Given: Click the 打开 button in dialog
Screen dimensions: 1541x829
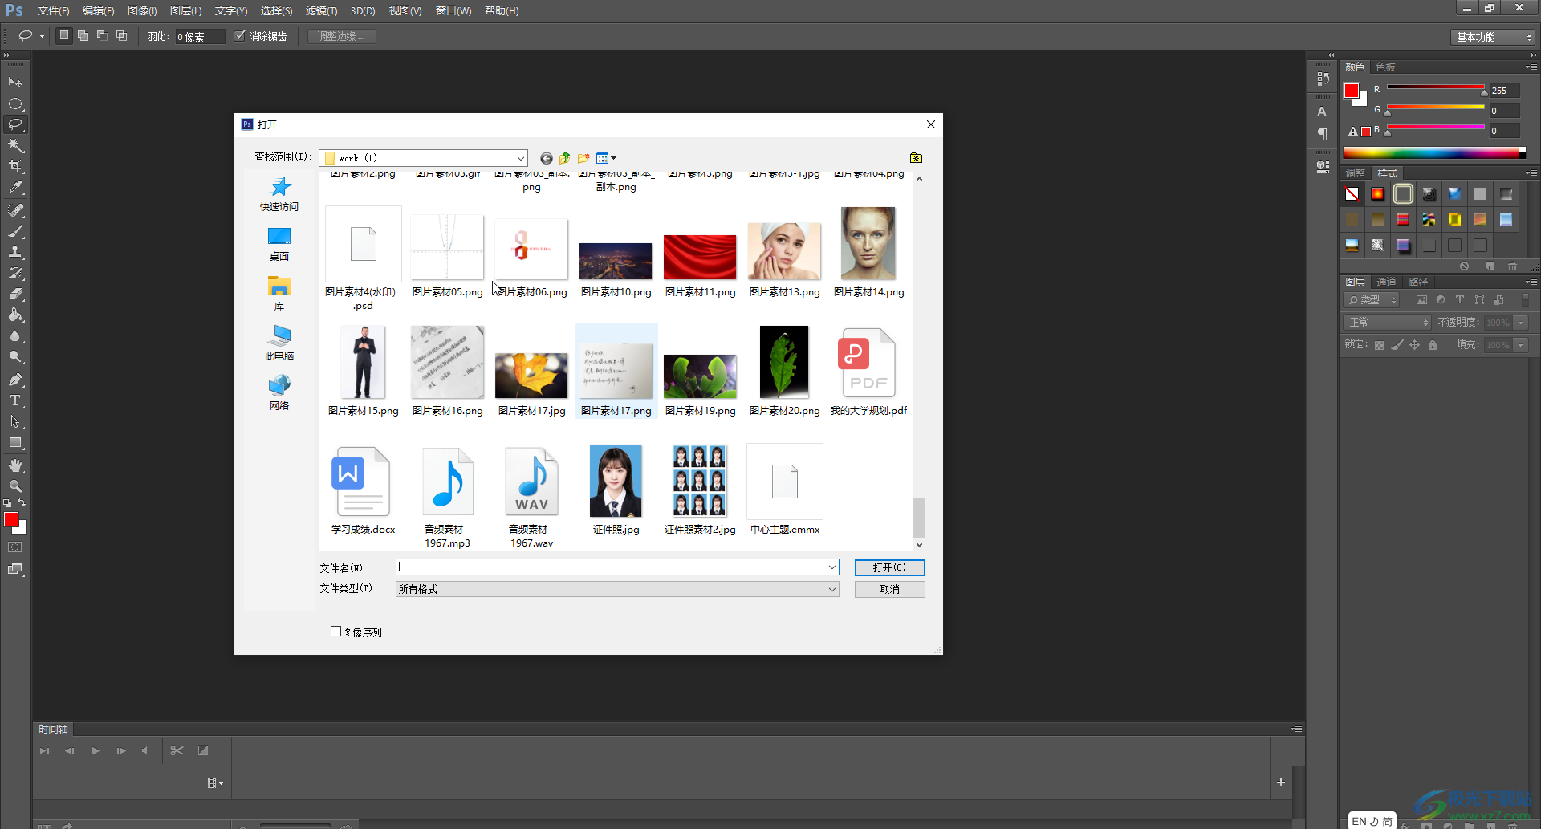Looking at the screenshot, I should coord(889,567).
